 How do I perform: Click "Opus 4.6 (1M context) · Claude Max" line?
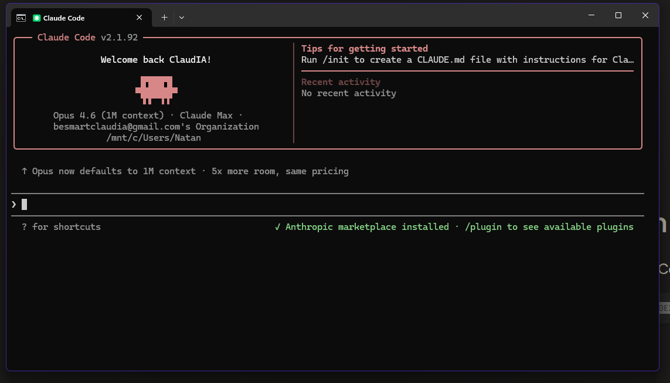coord(147,116)
